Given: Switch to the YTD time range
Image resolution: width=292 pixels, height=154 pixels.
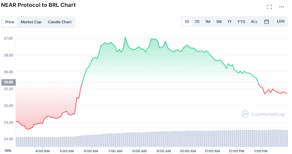Looking at the screenshot, I should (241, 22).
